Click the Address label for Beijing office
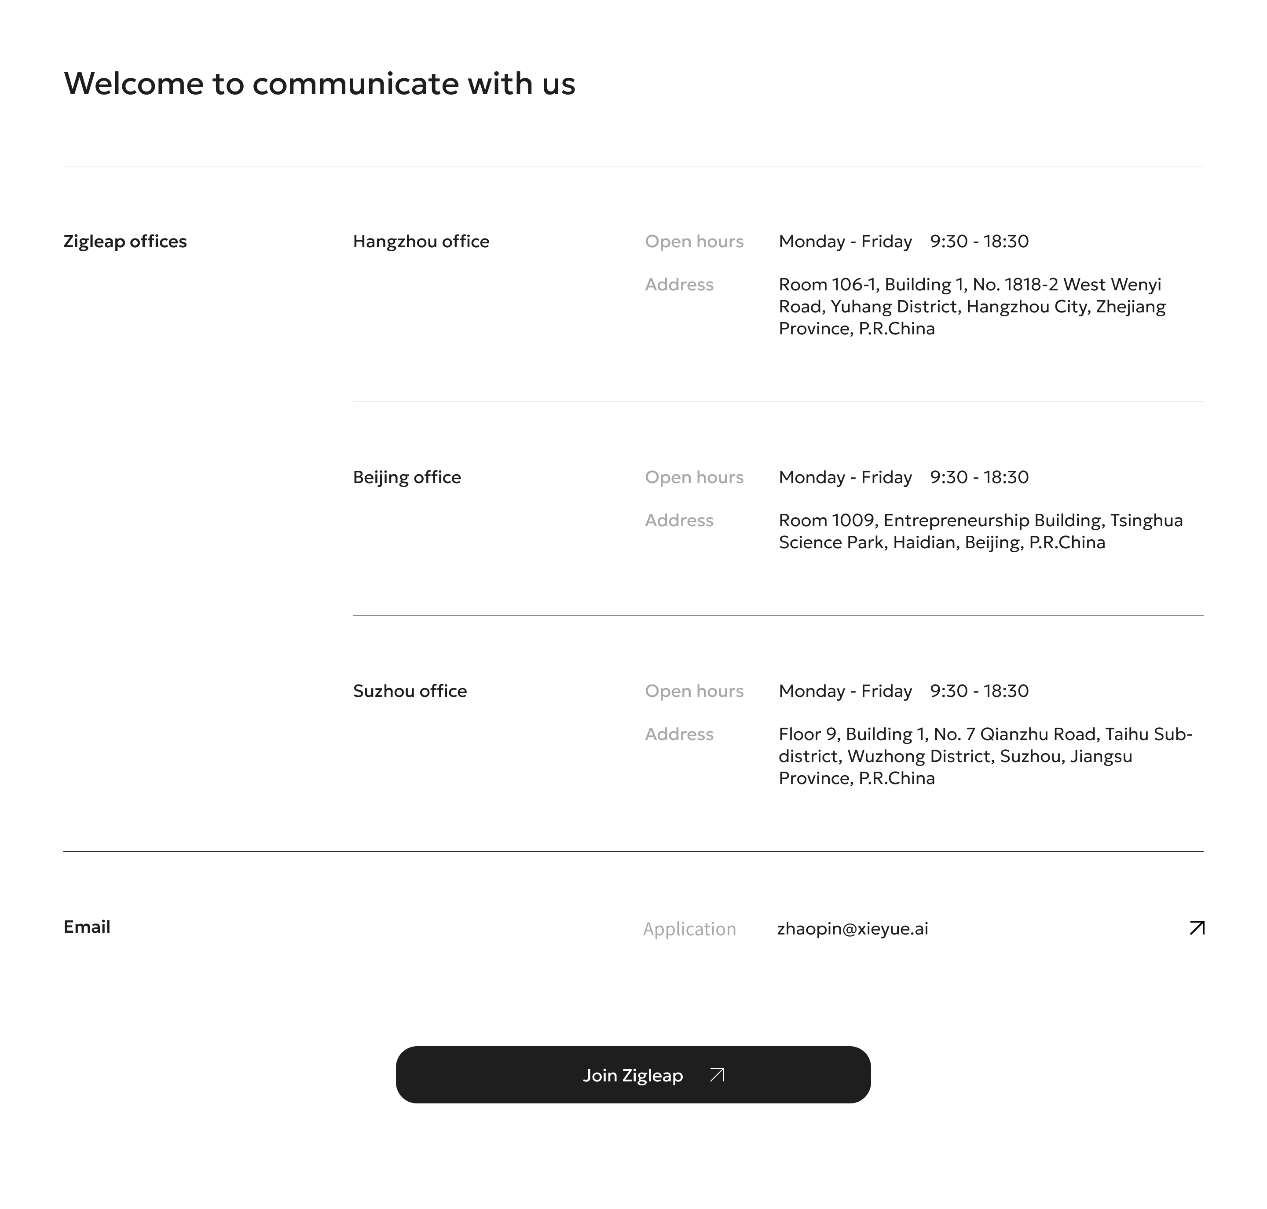This screenshot has height=1209, width=1267. (679, 521)
